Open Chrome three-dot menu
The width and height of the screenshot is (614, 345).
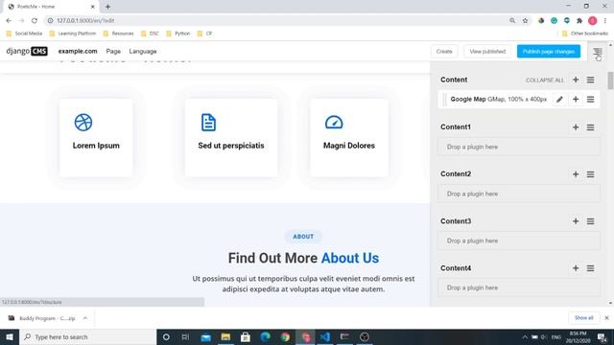(x=605, y=21)
